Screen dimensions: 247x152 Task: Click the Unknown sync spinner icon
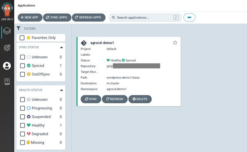point(29,57)
